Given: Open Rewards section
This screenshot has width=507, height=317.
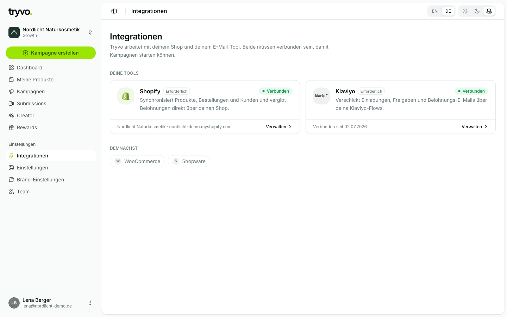Looking at the screenshot, I should (x=51, y=128).
